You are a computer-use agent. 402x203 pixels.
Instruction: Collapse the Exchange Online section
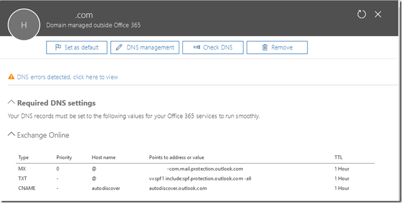(x=12, y=134)
